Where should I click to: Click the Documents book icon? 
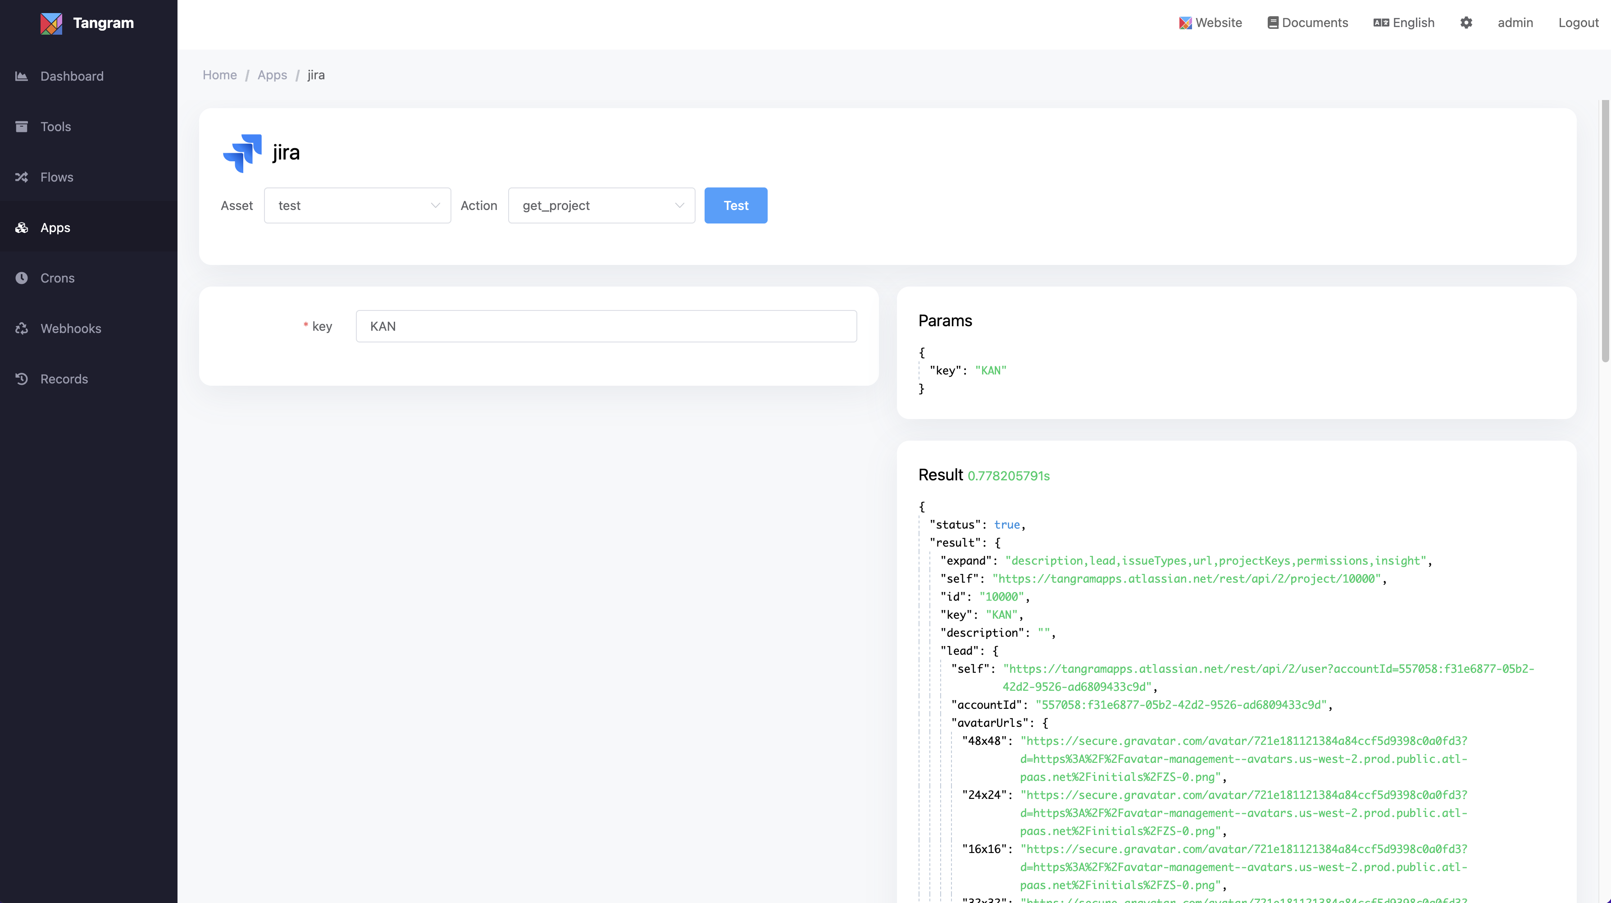click(1273, 23)
